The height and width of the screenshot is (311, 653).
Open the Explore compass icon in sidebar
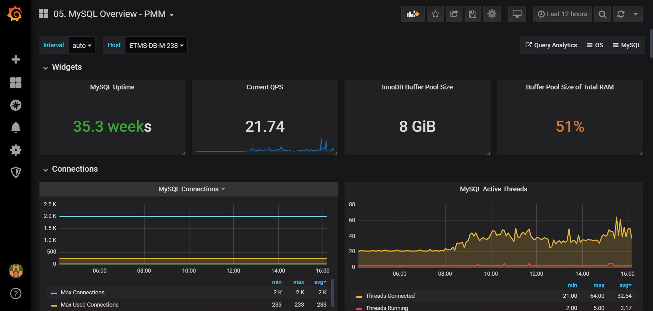pyautogui.click(x=16, y=105)
